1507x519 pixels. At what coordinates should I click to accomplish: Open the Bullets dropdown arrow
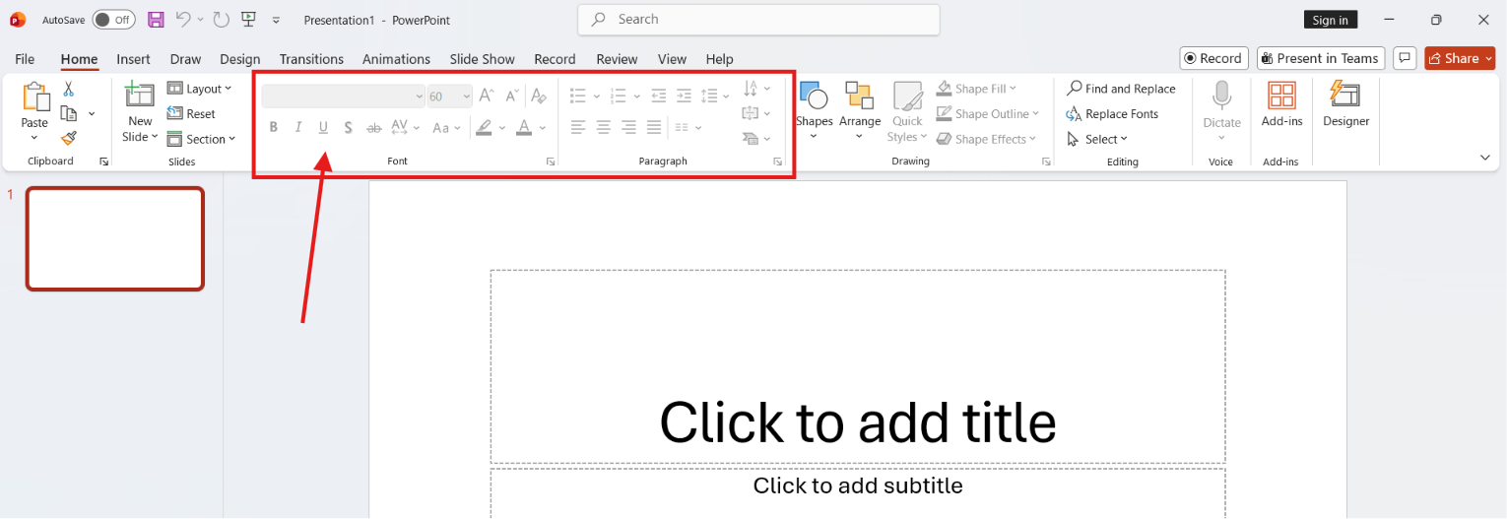596,97
